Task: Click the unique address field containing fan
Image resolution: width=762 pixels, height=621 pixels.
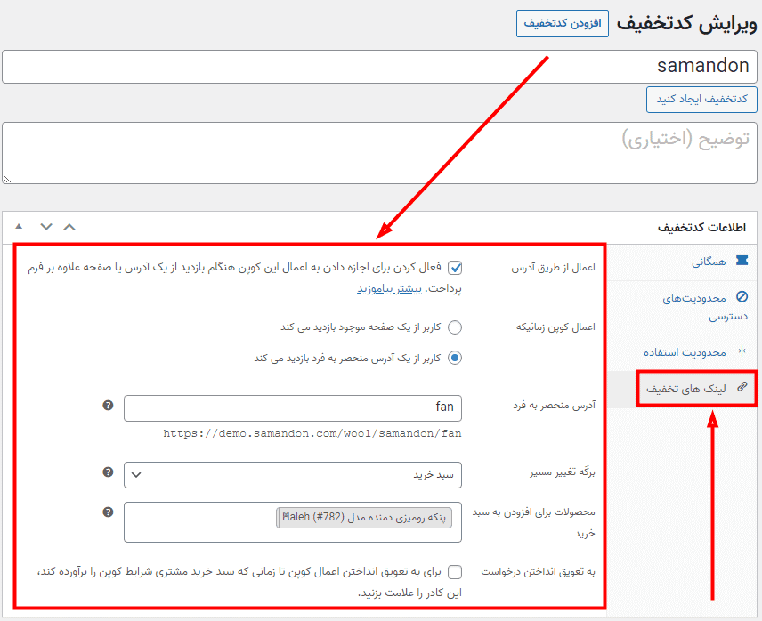Action: pyautogui.click(x=293, y=407)
